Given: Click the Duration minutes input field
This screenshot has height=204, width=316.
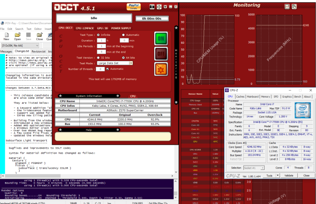Looking at the screenshot, I should click(124, 41).
